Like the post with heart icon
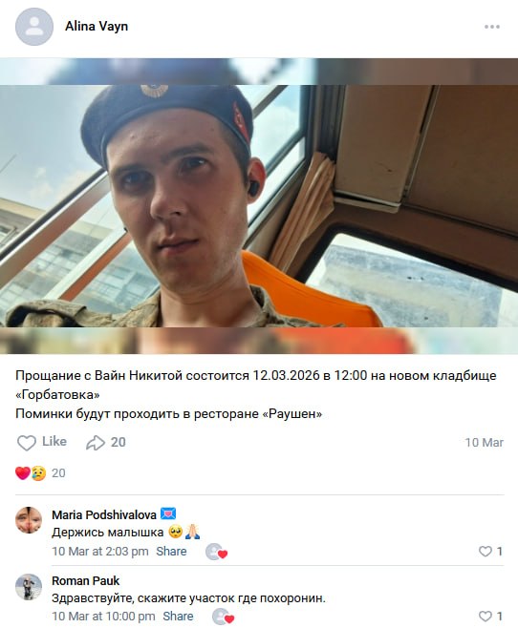The height and width of the screenshot is (628, 518). tap(42, 442)
